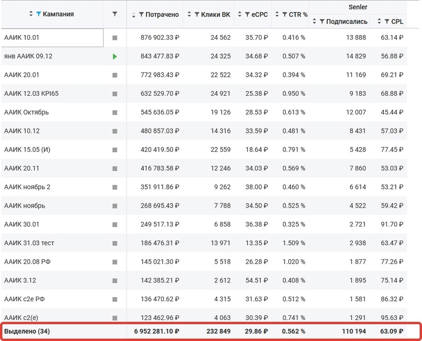This screenshot has height=341, width=422.
Task: Select campaign ААИК 30.01
Action: [21, 224]
